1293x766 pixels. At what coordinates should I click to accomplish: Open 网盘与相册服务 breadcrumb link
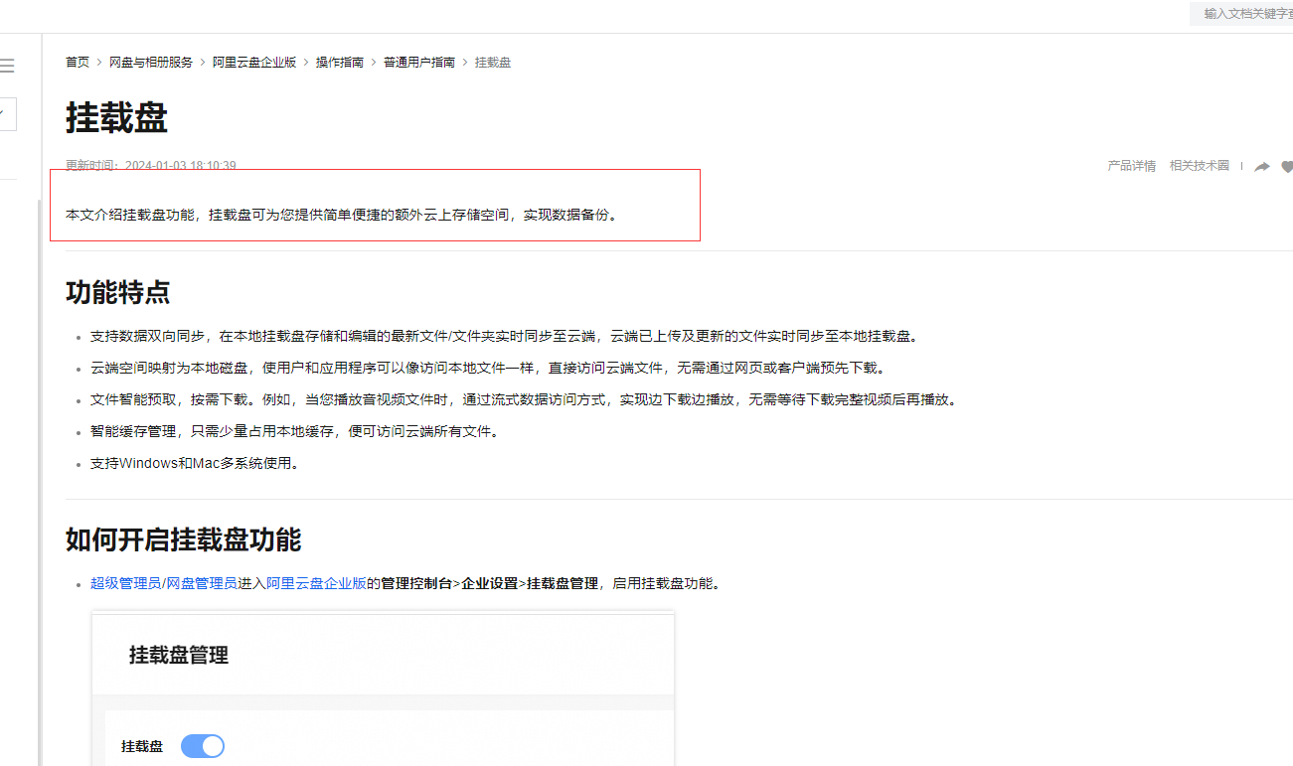point(151,62)
